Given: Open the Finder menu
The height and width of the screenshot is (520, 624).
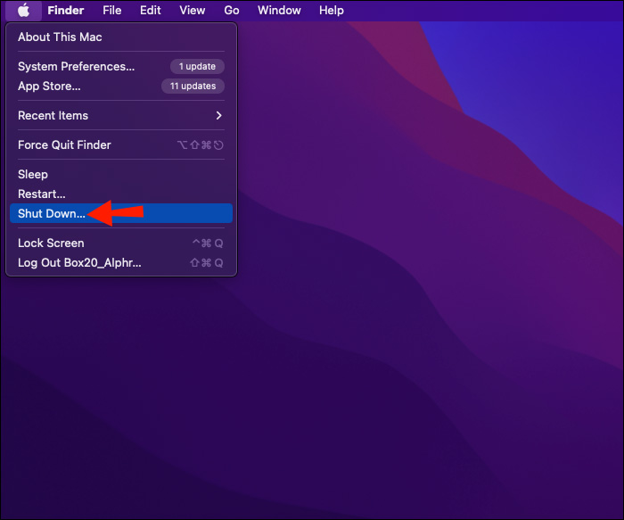Looking at the screenshot, I should [66, 11].
